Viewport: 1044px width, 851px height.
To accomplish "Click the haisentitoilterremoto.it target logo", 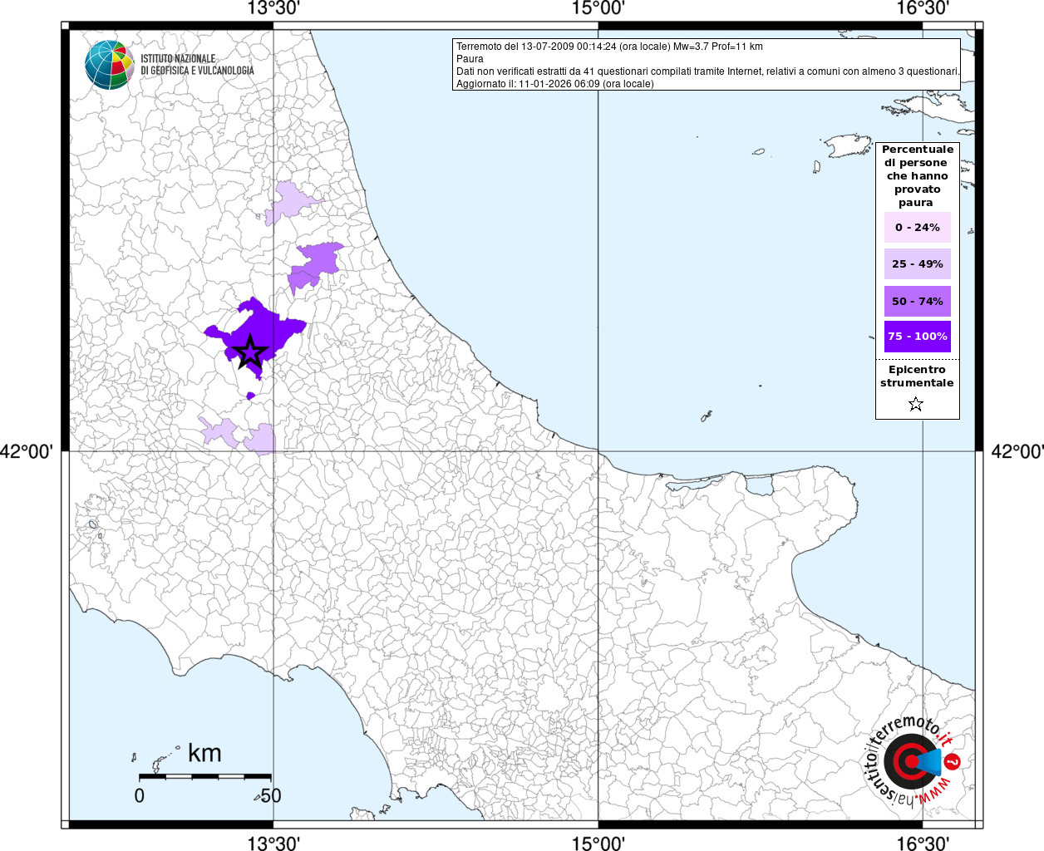I will tap(912, 761).
